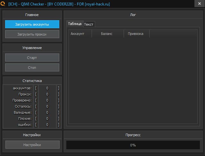The image size is (205, 156).
Task: Select the Баланс column header
Action: [x=108, y=34]
